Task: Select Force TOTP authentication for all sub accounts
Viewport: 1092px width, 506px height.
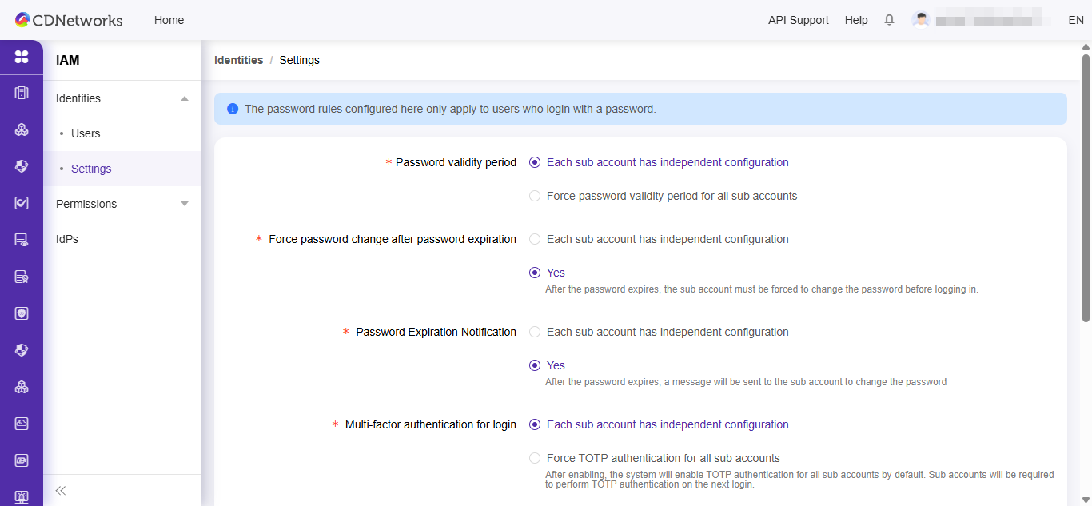Action: tap(535, 458)
